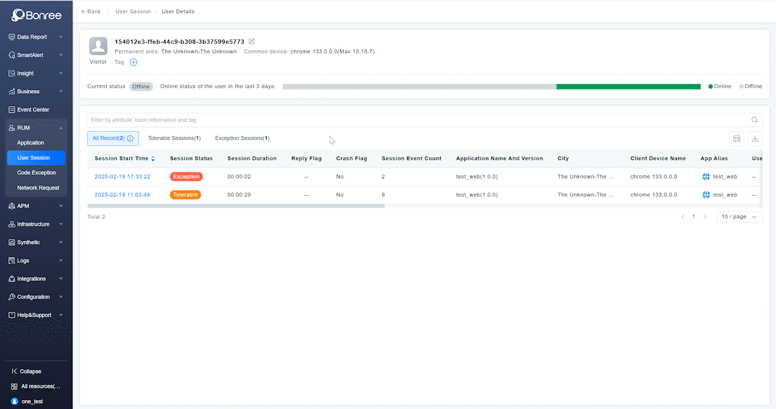Expand the APM sidebar menu

(x=61, y=206)
